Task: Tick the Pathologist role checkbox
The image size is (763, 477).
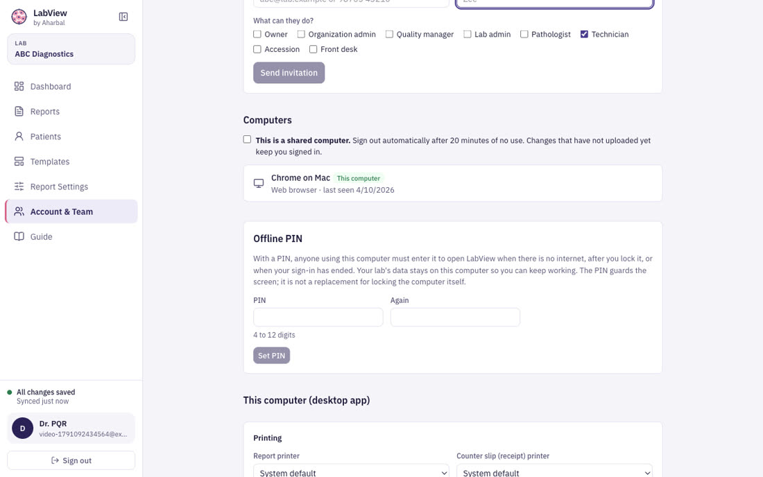Action: [x=524, y=34]
